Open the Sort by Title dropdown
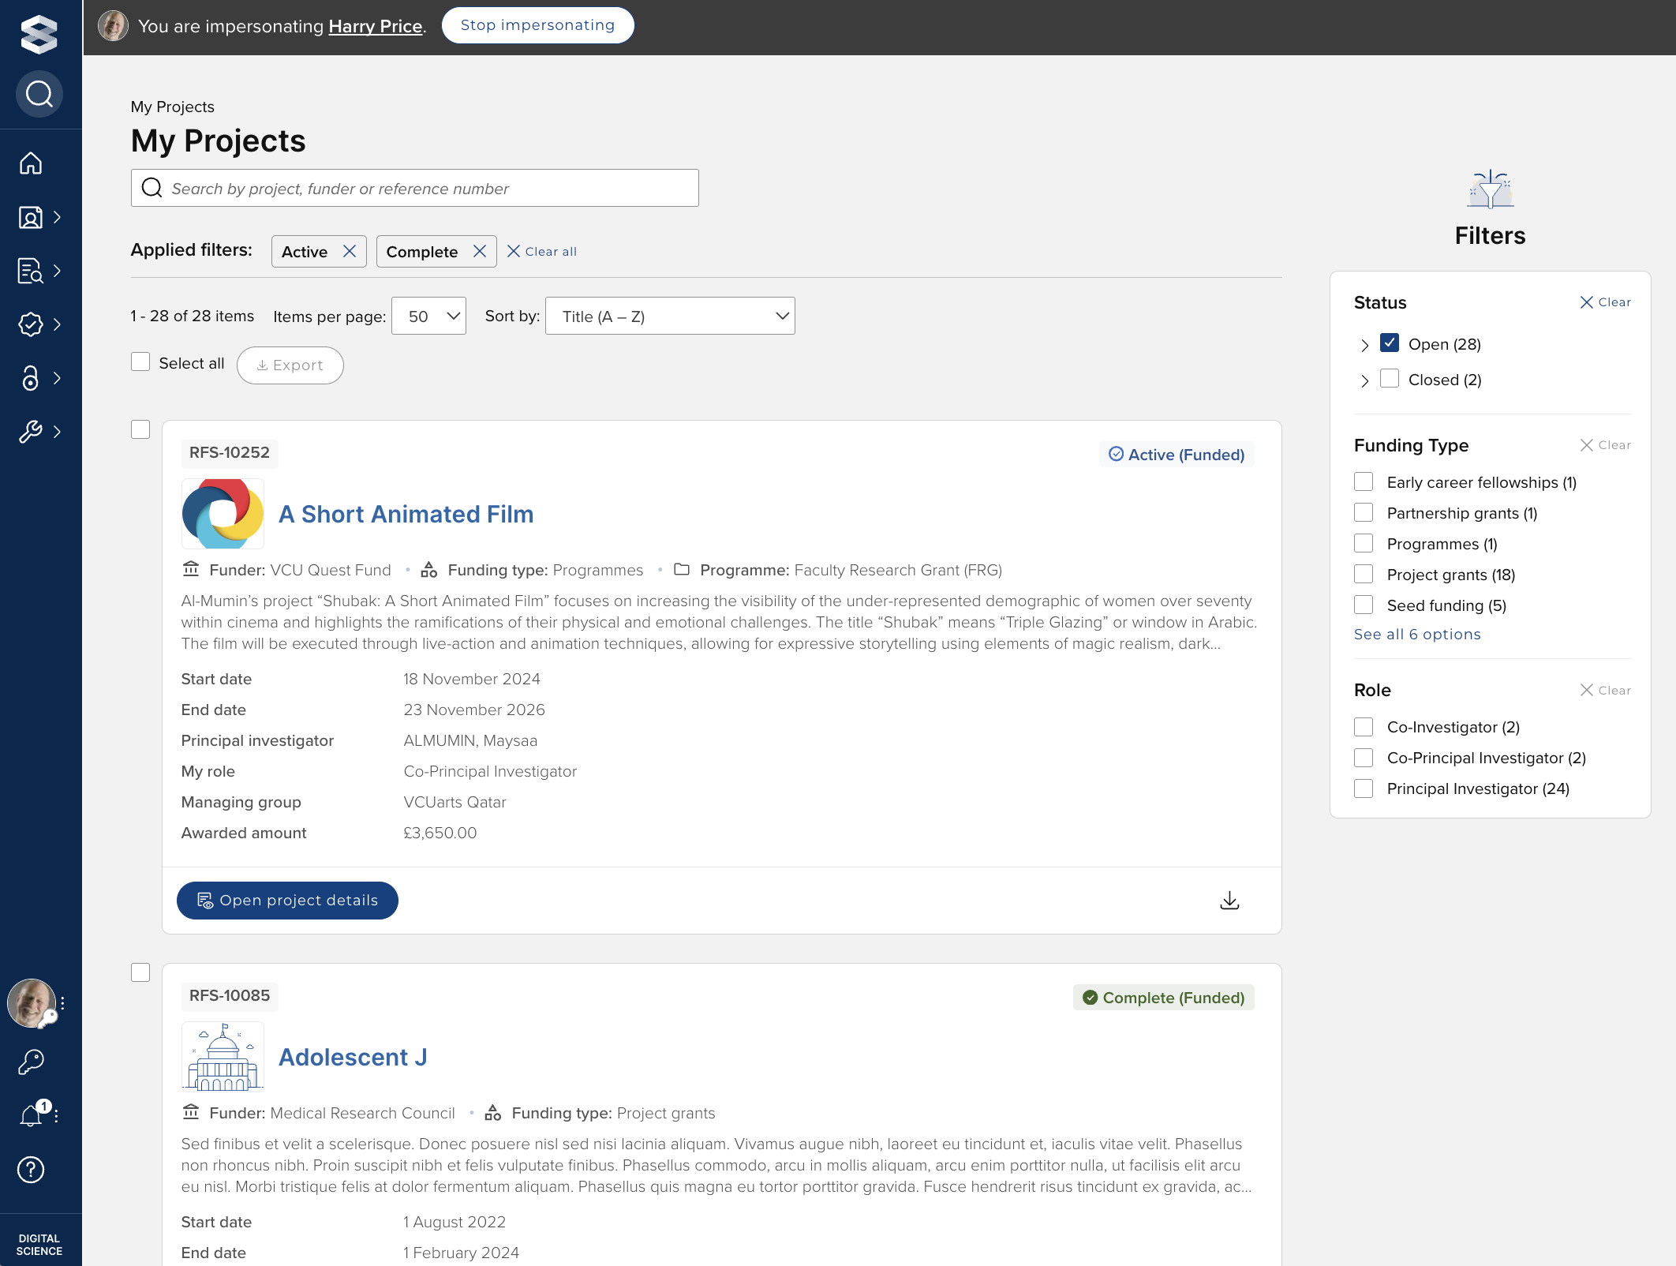This screenshot has width=1676, height=1266. pos(669,316)
